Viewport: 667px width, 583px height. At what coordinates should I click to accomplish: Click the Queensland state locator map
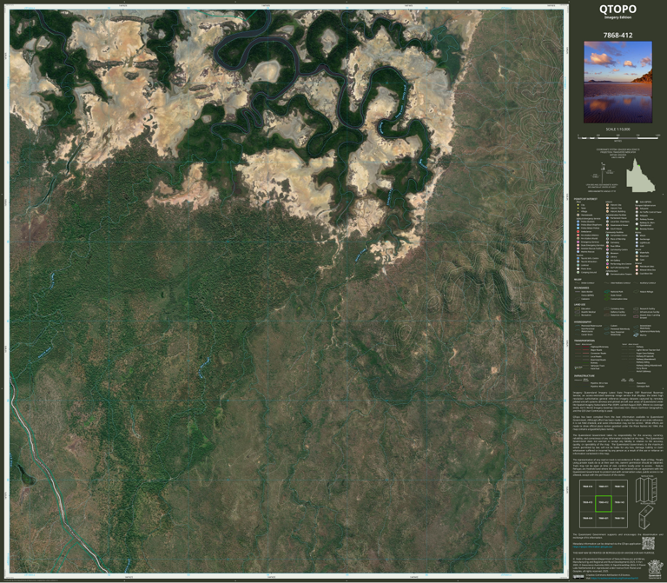641,176
